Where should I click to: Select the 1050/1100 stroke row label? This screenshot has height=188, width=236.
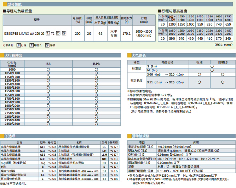tap(12, 73)
